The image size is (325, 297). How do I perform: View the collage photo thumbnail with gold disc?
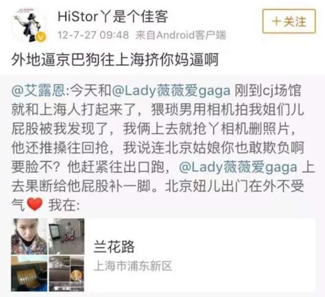(x=67, y=274)
